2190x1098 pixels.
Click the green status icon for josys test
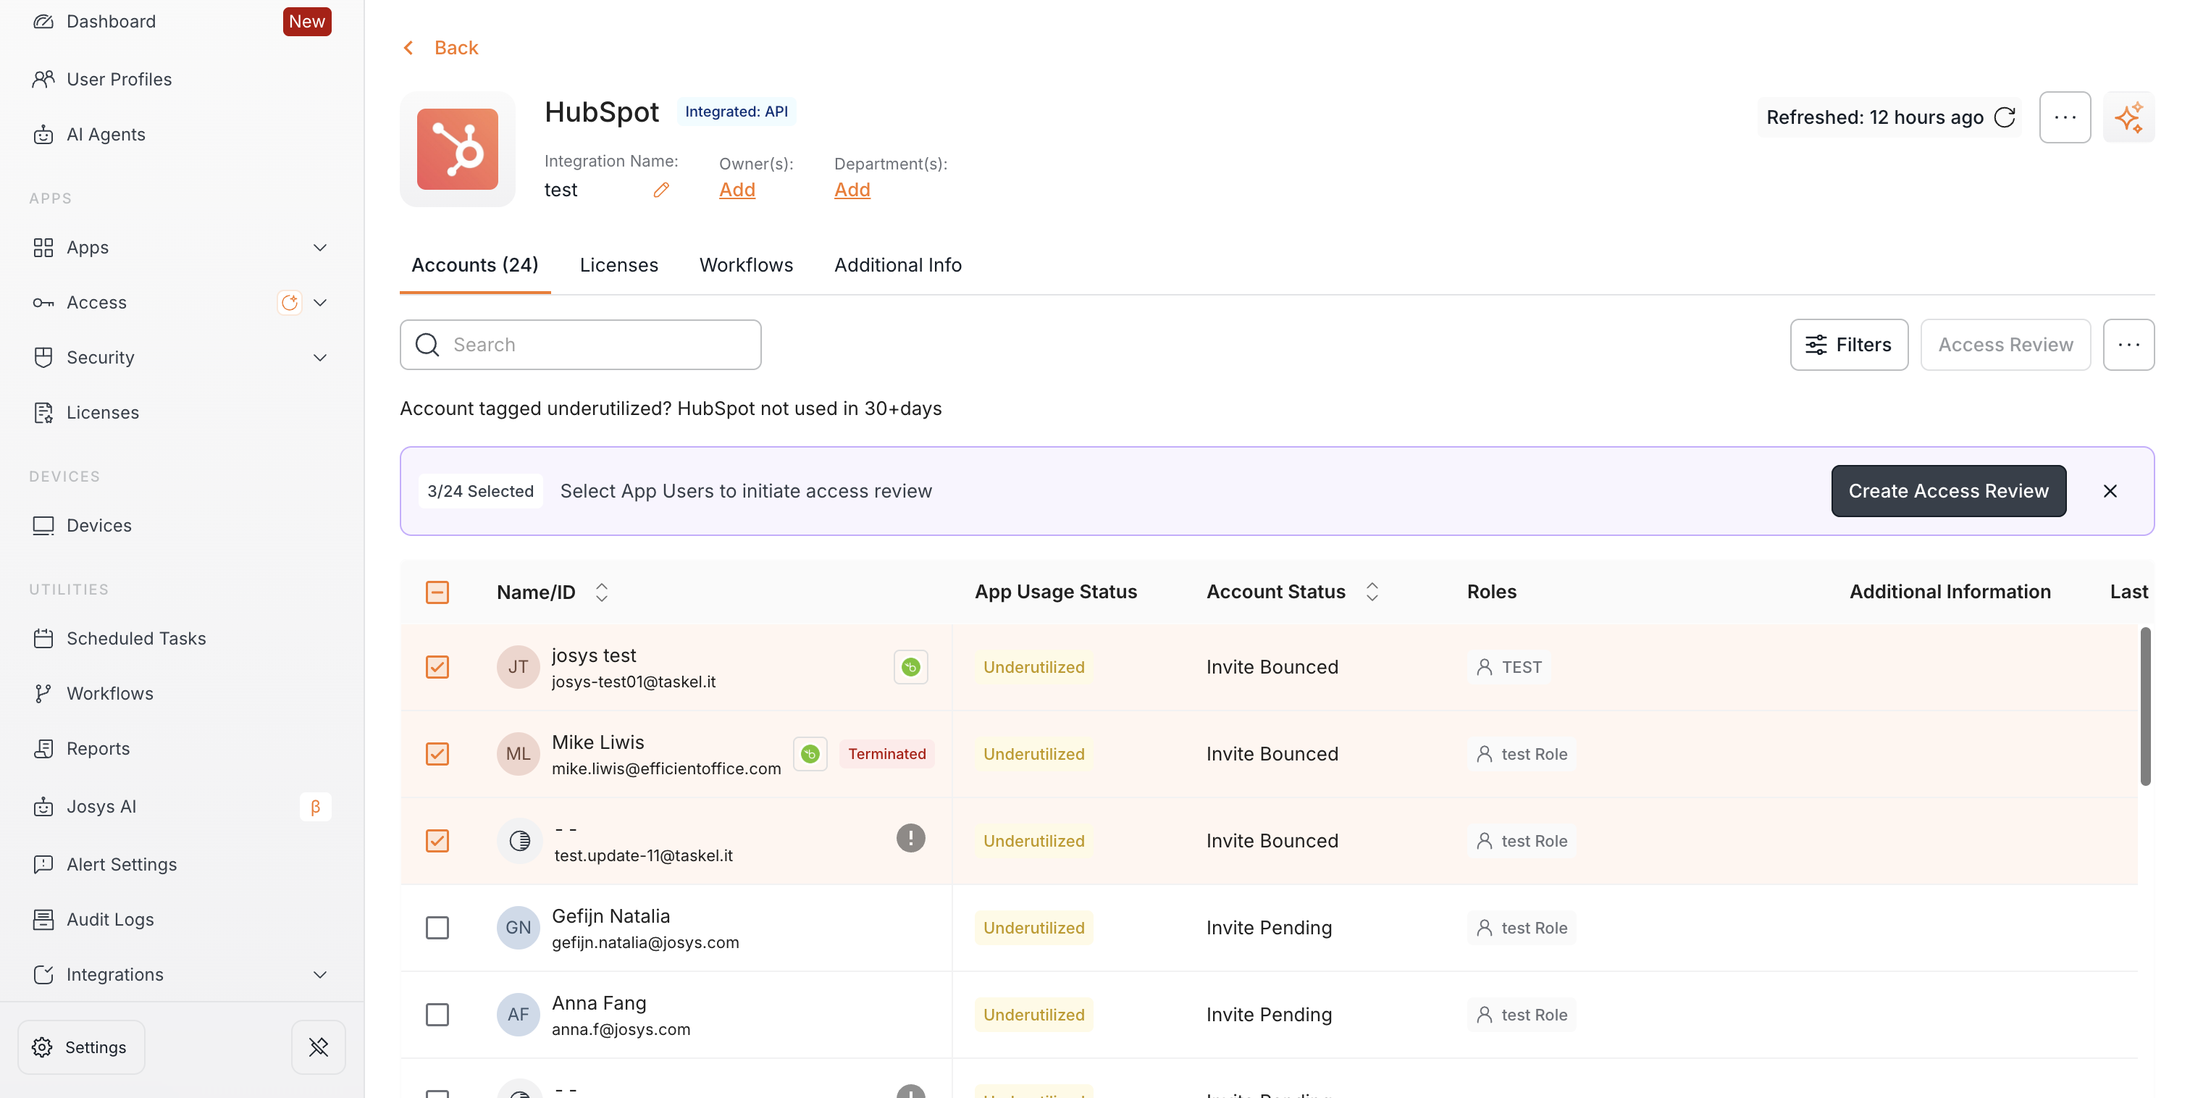(x=910, y=667)
